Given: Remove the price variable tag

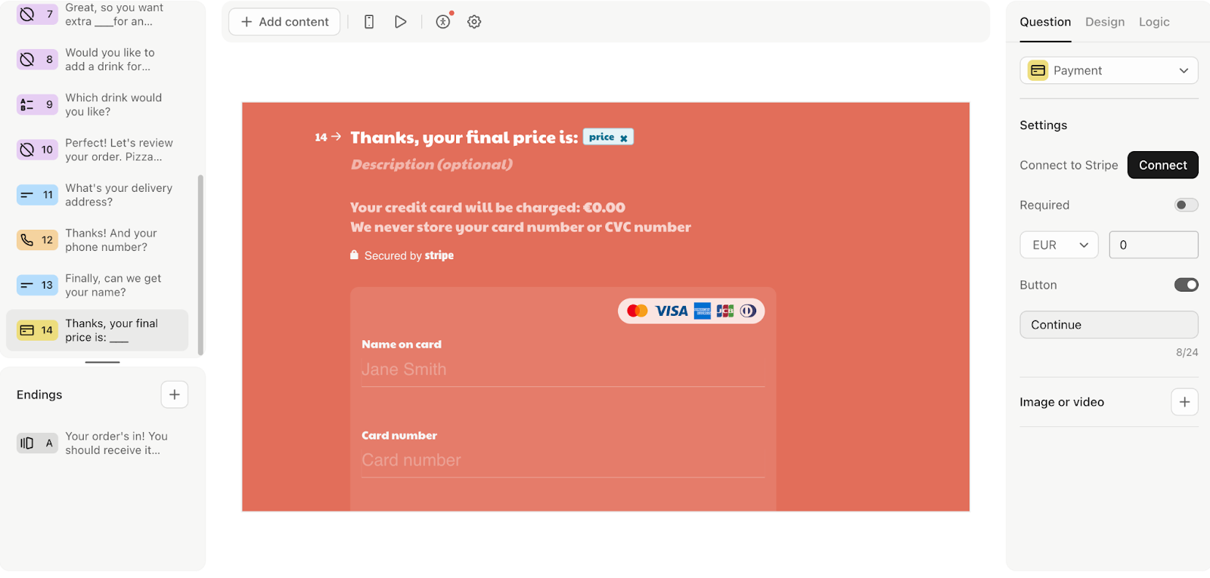Looking at the screenshot, I should 624,138.
